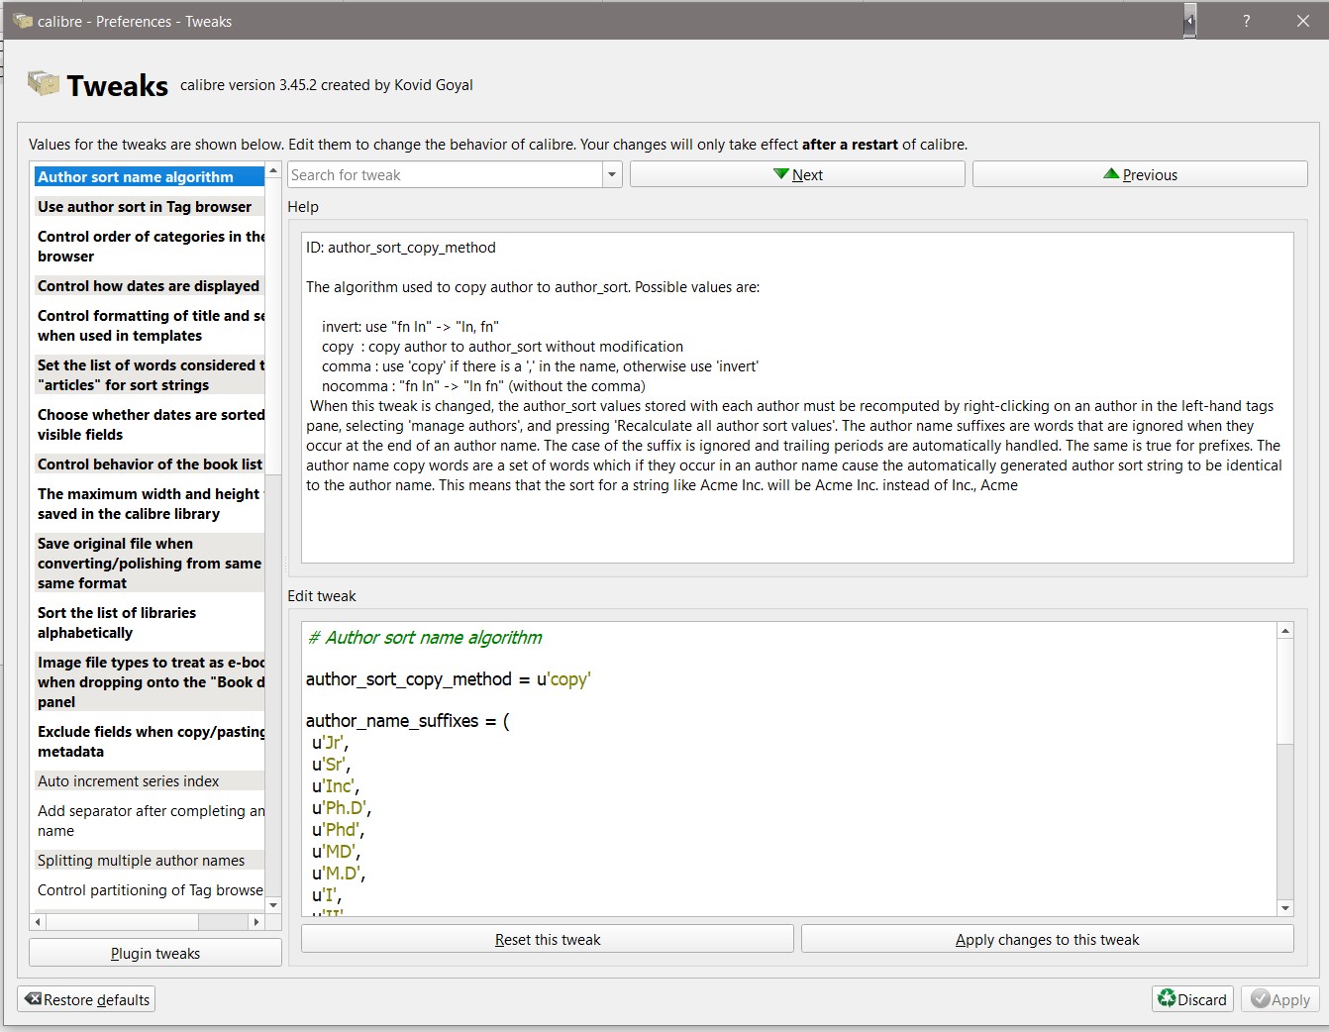1329x1032 pixels.
Task: Click the tweak list scroll right arrow
Action: coord(256,921)
